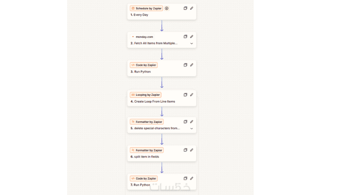Edit the monday.com step with the pencil icon
Image resolution: width=340 pixels, height=195 pixels.
(192, 36)
